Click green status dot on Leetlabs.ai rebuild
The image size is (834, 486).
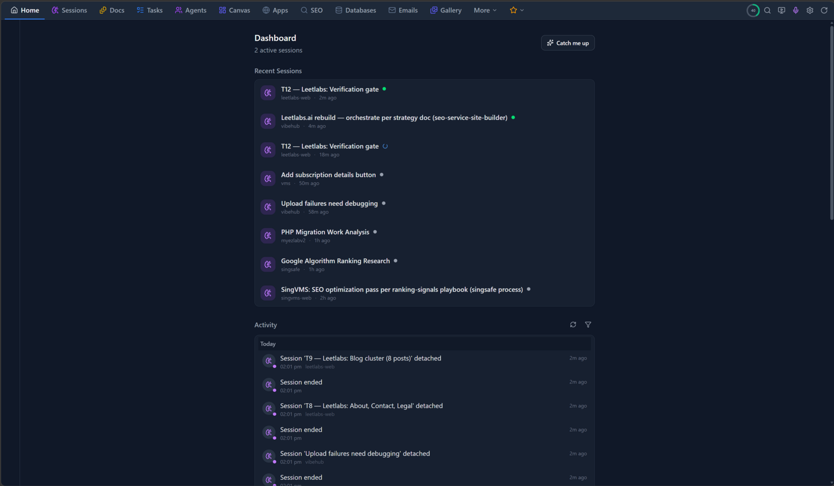click(x=513, y=117)
